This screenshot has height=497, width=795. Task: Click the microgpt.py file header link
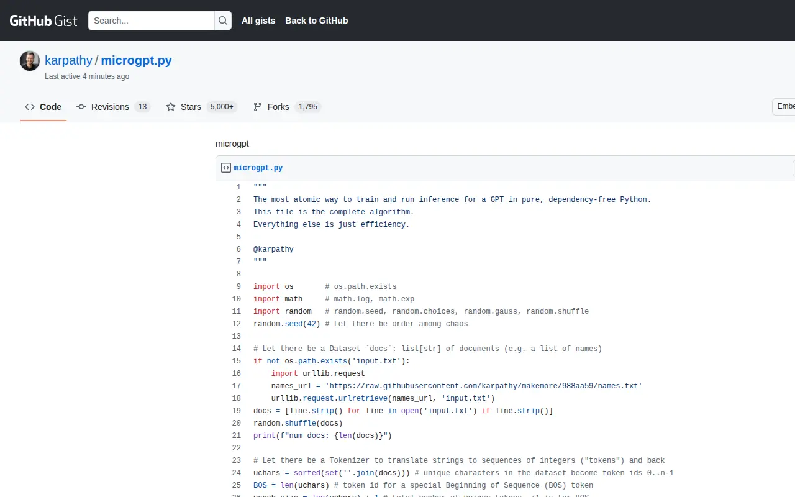[x=258, y=168]
